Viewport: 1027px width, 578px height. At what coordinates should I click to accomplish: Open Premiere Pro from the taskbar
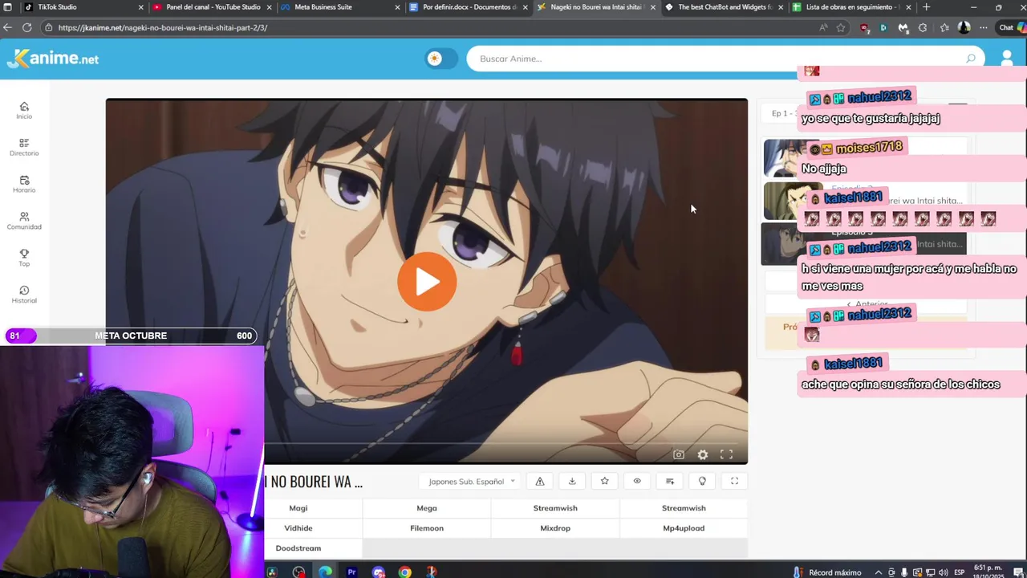(351, 572)
